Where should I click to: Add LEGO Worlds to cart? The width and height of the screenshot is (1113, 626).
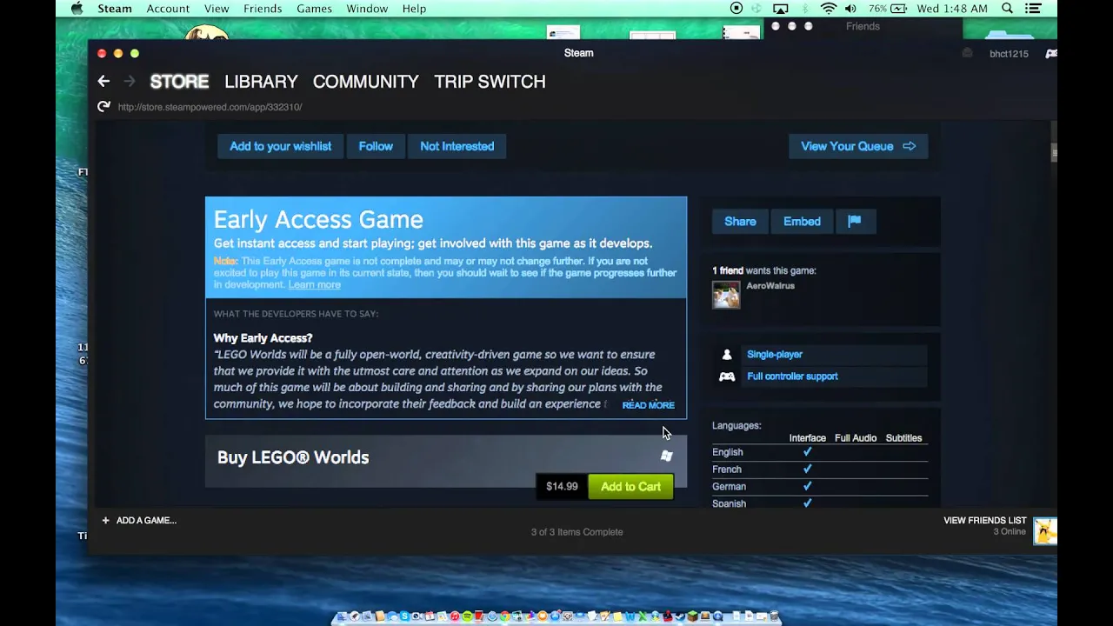pos(630,487)
